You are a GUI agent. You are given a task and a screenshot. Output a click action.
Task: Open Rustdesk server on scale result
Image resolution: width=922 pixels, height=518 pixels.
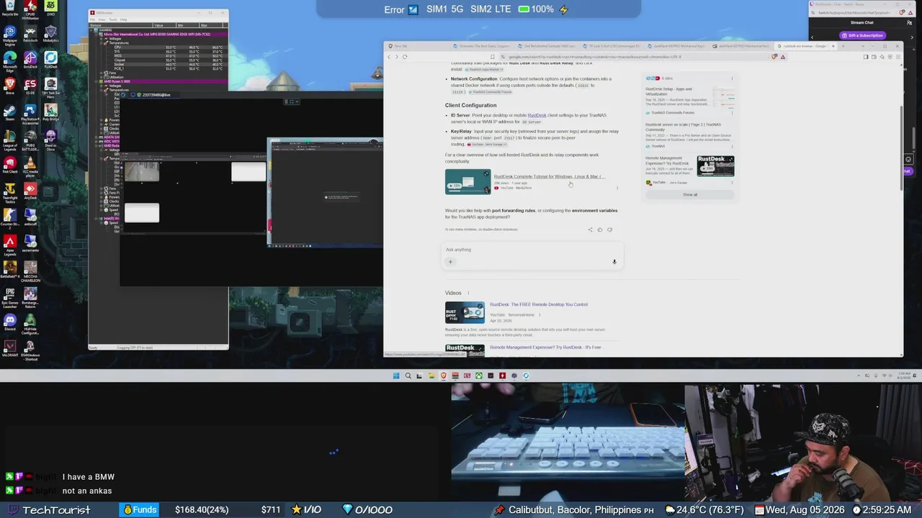pos(683,127)
